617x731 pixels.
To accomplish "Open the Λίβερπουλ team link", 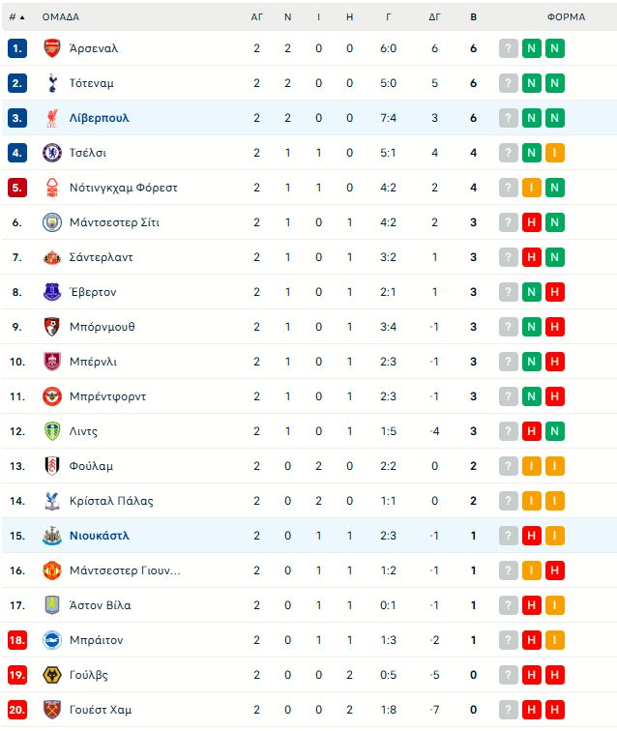I will click(99, 118).
